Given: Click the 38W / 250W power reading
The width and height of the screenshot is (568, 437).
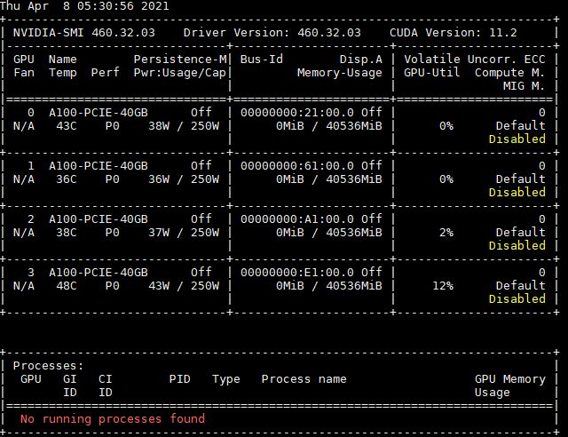Looking at the screenshot, I should [x=184, y=126].
